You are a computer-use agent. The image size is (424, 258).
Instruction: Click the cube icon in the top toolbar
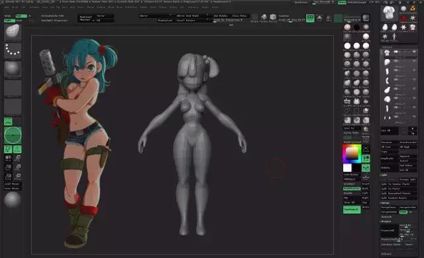click(x=273, y=17)
